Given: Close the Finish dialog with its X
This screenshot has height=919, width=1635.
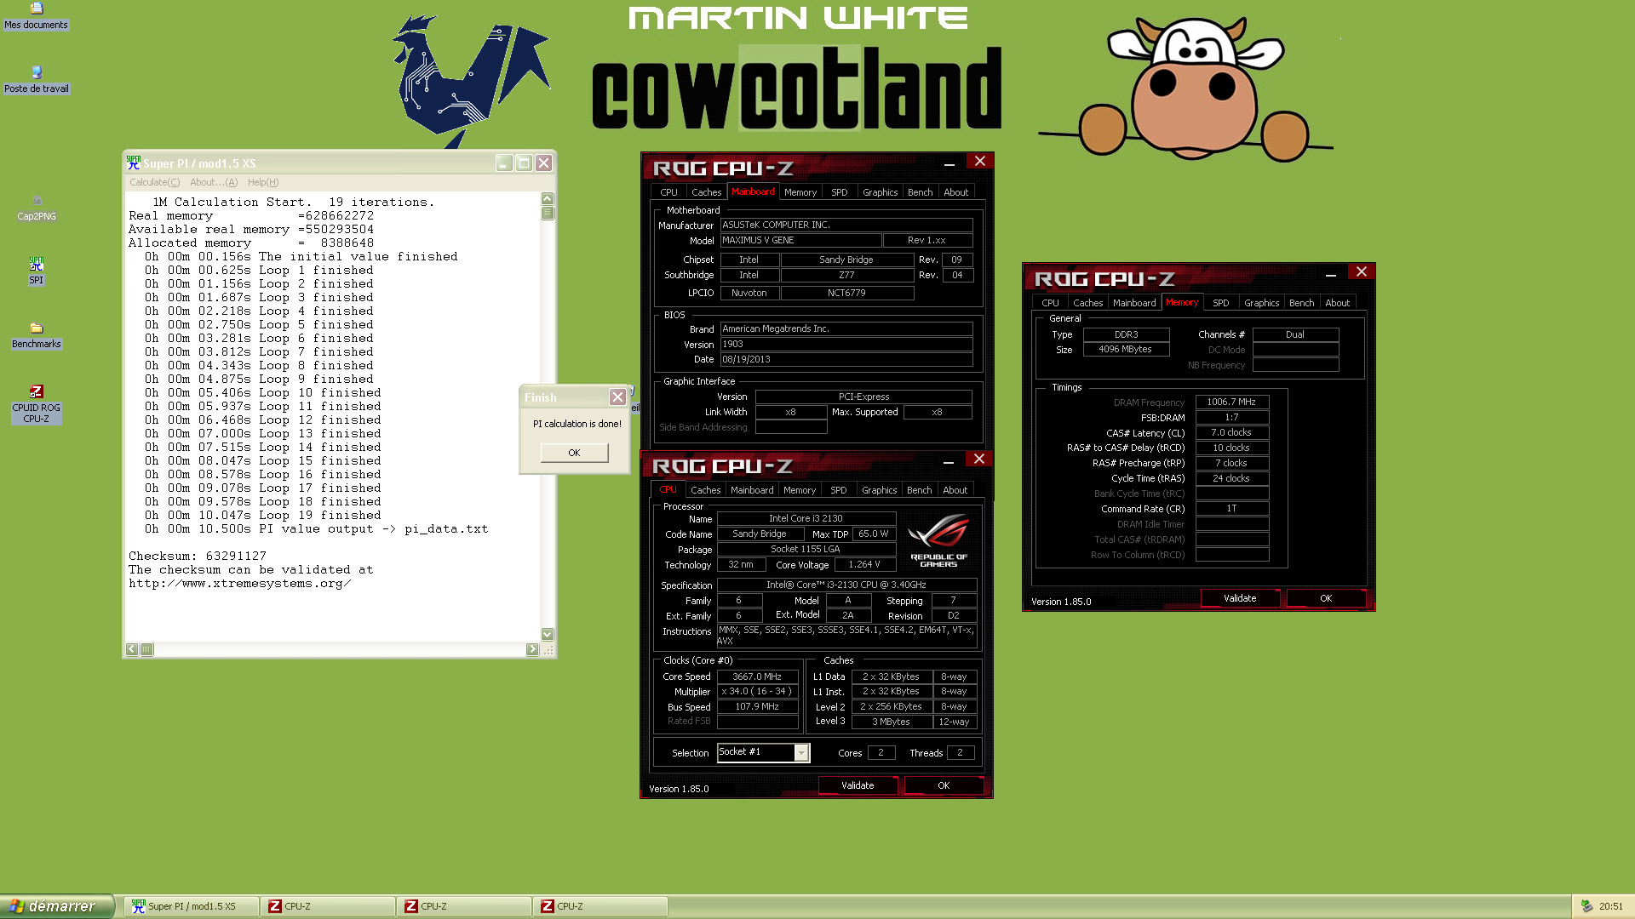Looking at the screenshot, I should [x=617, y=397].
